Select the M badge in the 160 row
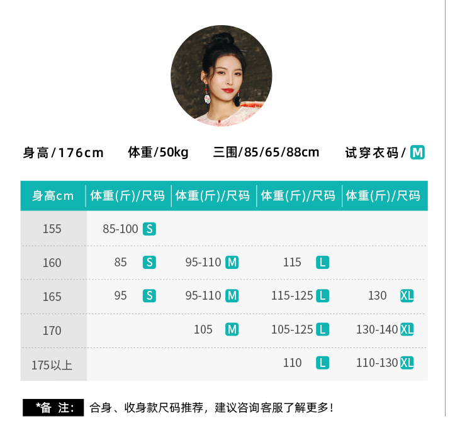472x426 pixels. tap(232, 263)
